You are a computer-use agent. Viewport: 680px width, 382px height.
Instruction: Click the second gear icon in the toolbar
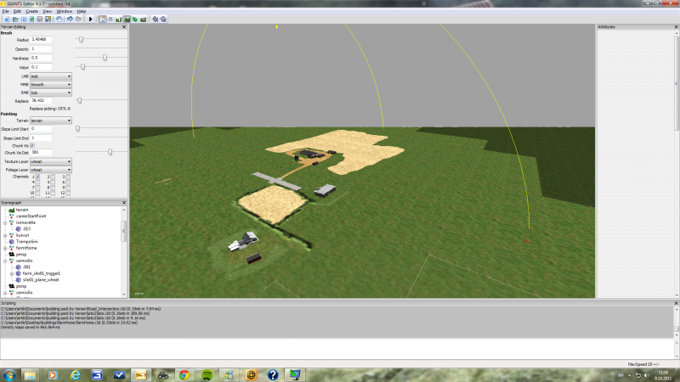point(163,19)
